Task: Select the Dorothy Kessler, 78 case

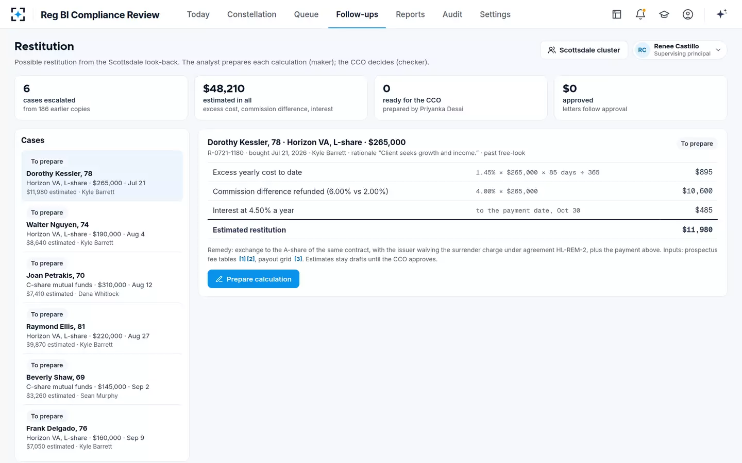Action: (x=102, y=176)
